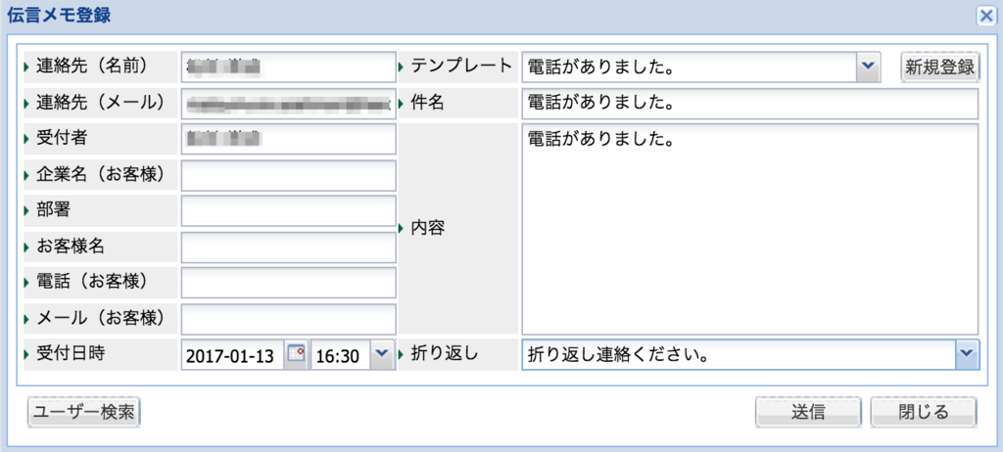Click the 件名 subject input field

pos(749,103)
